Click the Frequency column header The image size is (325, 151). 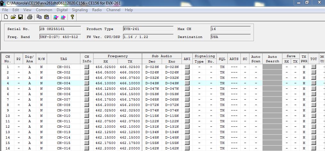click(x=118, y=56)
